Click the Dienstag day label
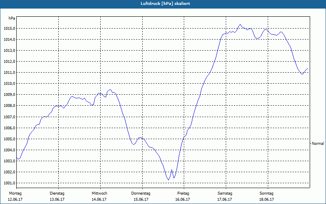The height and width of the screenshot is (204, 326). pos(57,193)
